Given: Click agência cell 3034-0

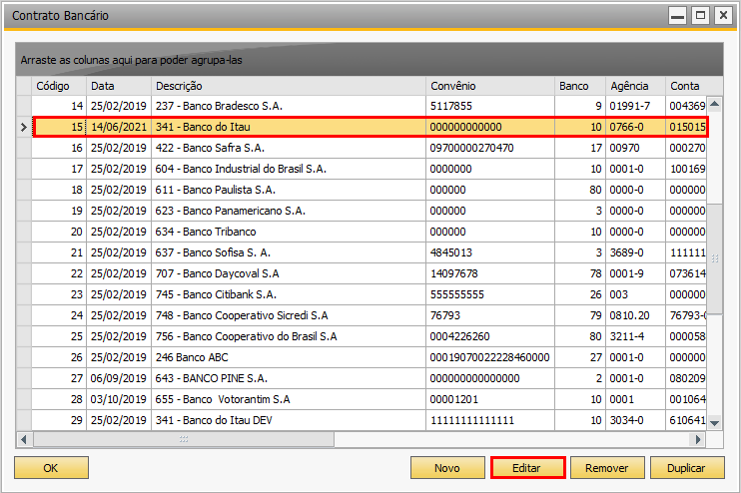Looking at the screenshot, I should (635, 420).
